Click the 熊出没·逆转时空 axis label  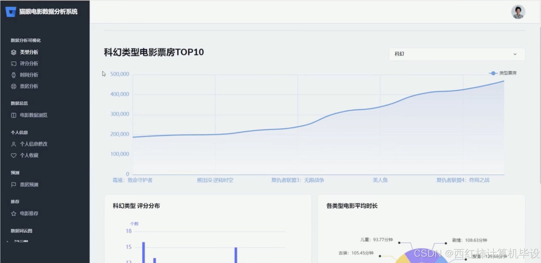(215, 180)
